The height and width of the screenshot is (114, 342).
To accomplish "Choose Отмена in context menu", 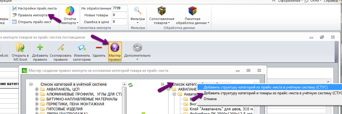I will pos(210,99).
